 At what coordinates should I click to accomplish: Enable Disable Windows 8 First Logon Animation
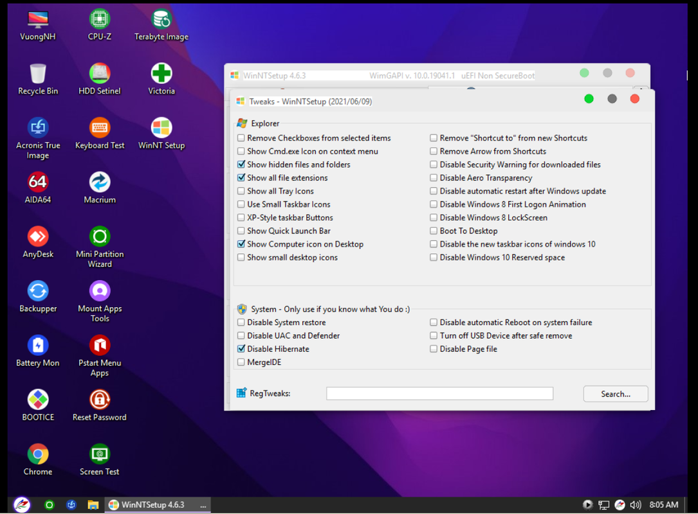pyautogui.click(x=433, y=204)
